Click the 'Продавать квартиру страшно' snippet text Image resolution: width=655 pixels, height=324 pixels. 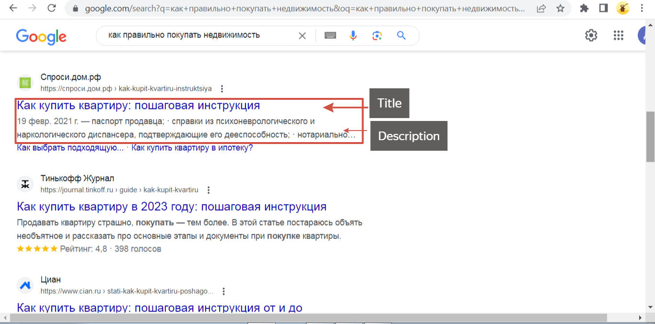pyautogui.click(x=74, y=223)
